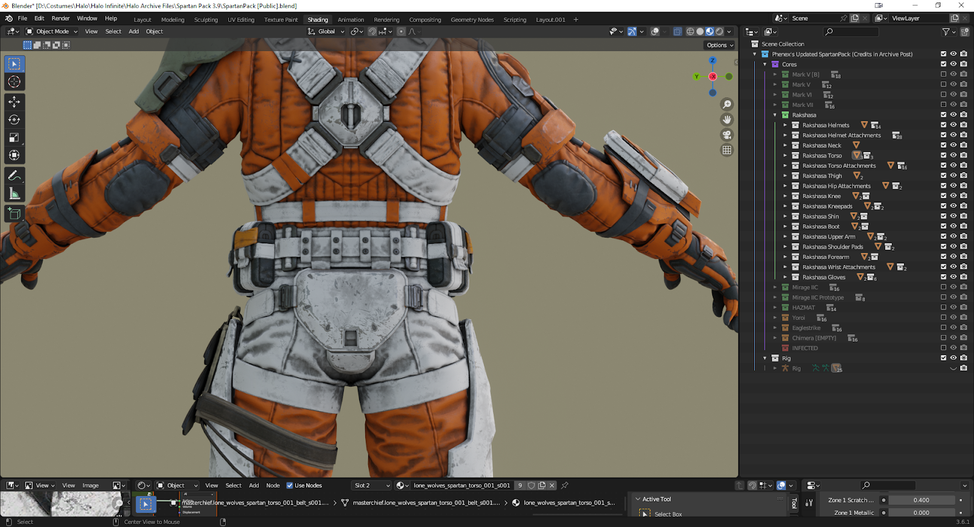Switch to the Layout workspace tab
The height and width of the screenshot is (527, 974).
(142, 19)
